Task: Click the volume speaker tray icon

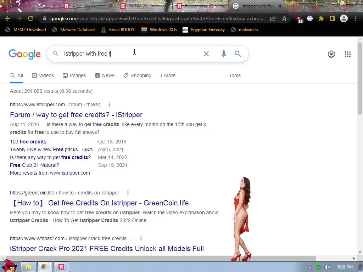Action: (327, 267)
